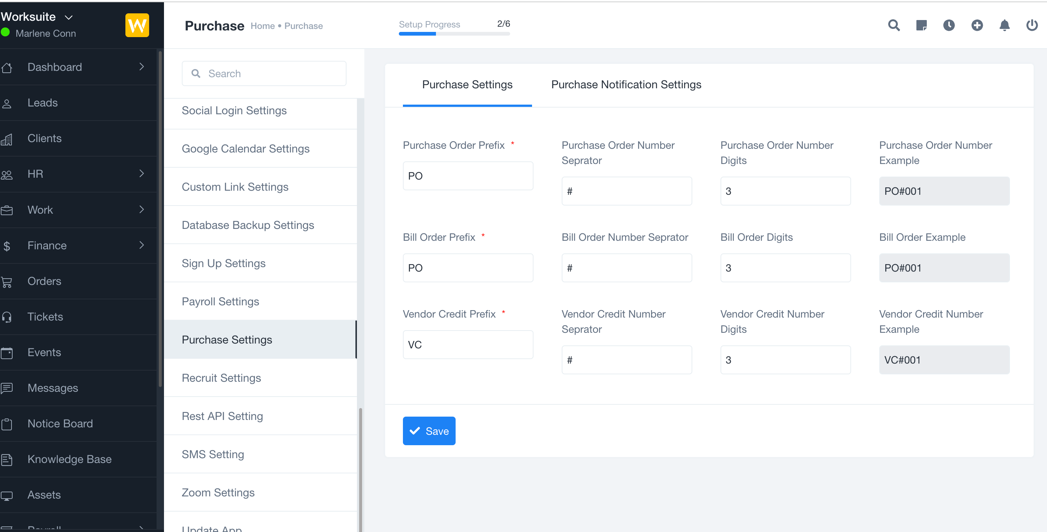Open global search using the magnifier icon
The image size is (1047, 532).
pyautogui.click(x=893, y=25)
